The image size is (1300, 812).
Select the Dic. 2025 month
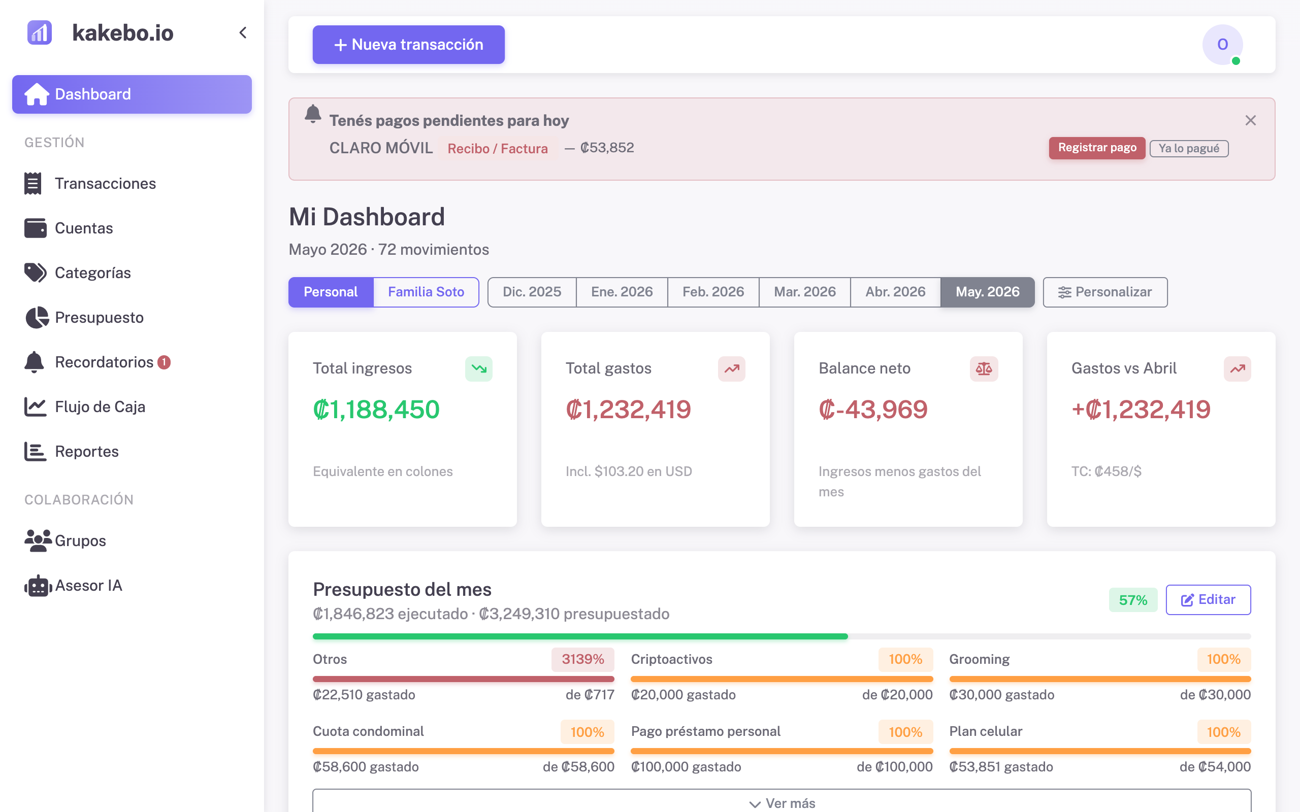(x=532, y=292)
